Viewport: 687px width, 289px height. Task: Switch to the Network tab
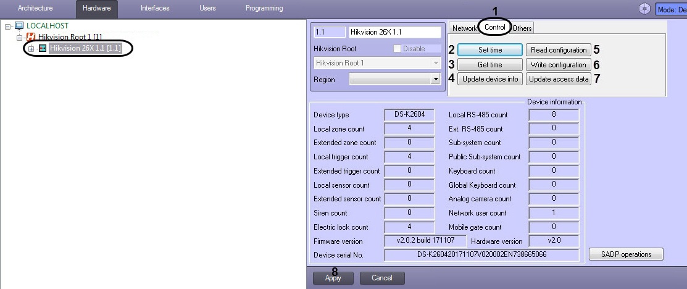[x=464, y=28]
